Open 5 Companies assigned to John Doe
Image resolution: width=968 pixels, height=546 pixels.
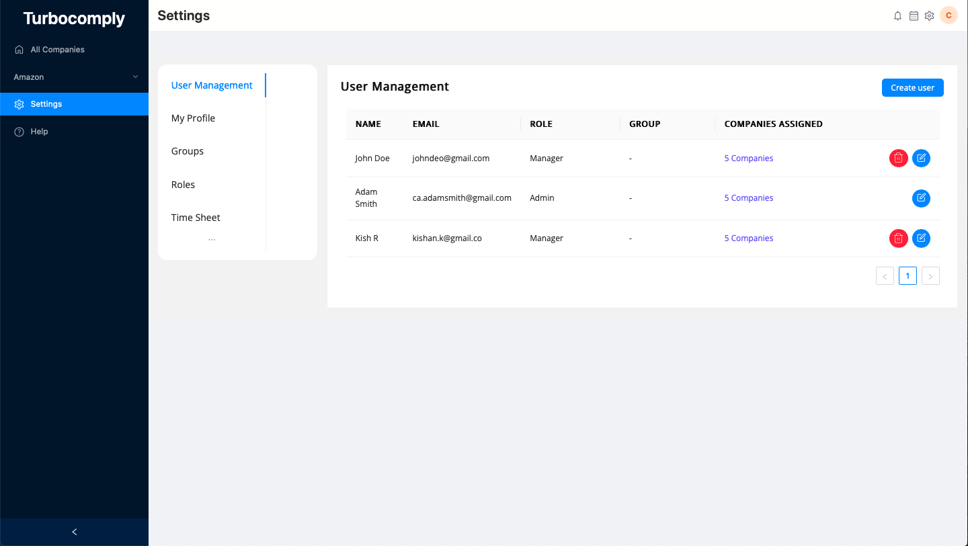tap(748, 158)
